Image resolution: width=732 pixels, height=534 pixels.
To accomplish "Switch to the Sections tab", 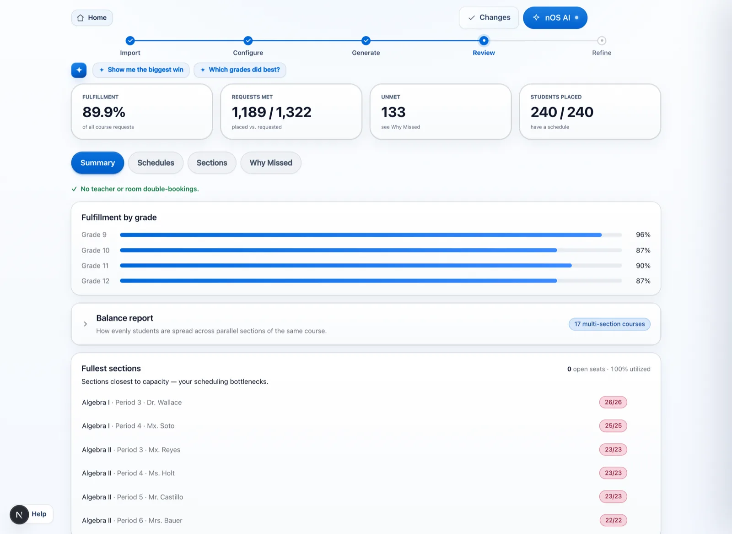I will click(x=212, y=163).
